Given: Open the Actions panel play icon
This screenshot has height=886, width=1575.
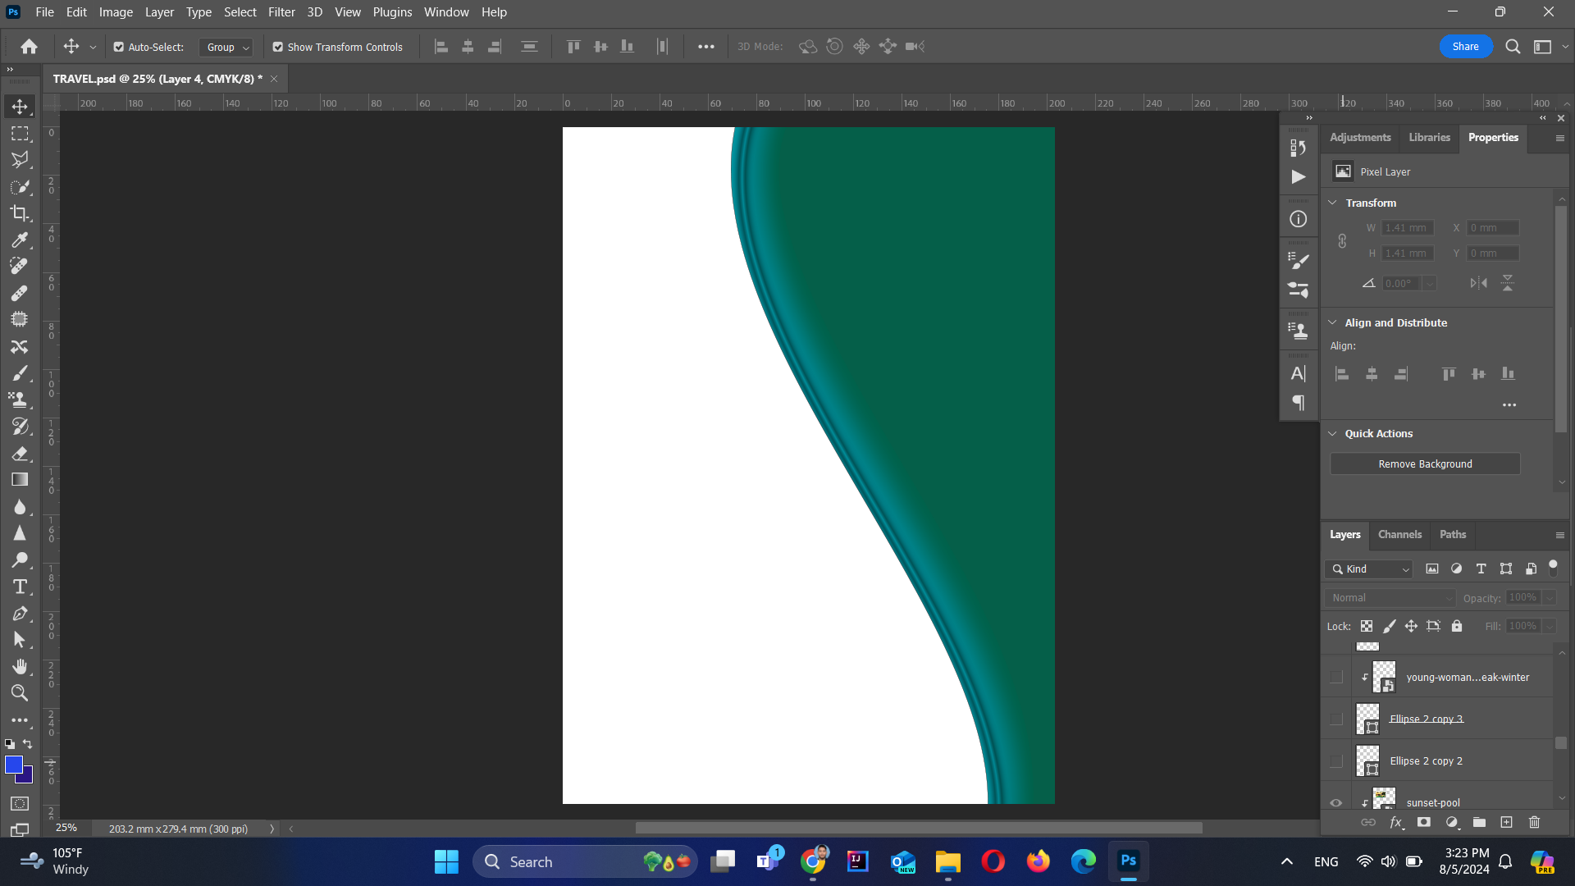Looking at the screenshot, I should pyautogui.click(x=1298, y=177).
